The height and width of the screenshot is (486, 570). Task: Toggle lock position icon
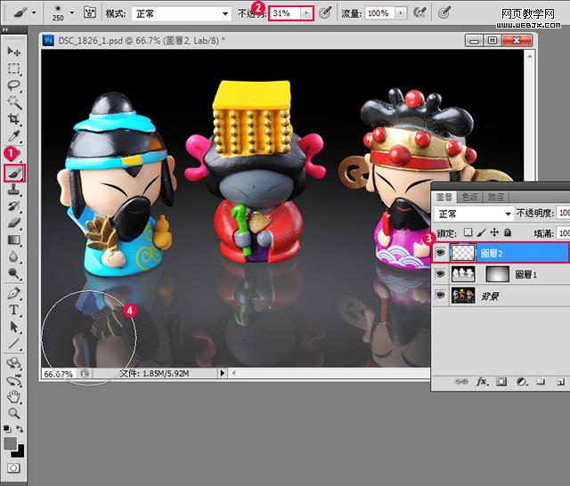point(494,232)
